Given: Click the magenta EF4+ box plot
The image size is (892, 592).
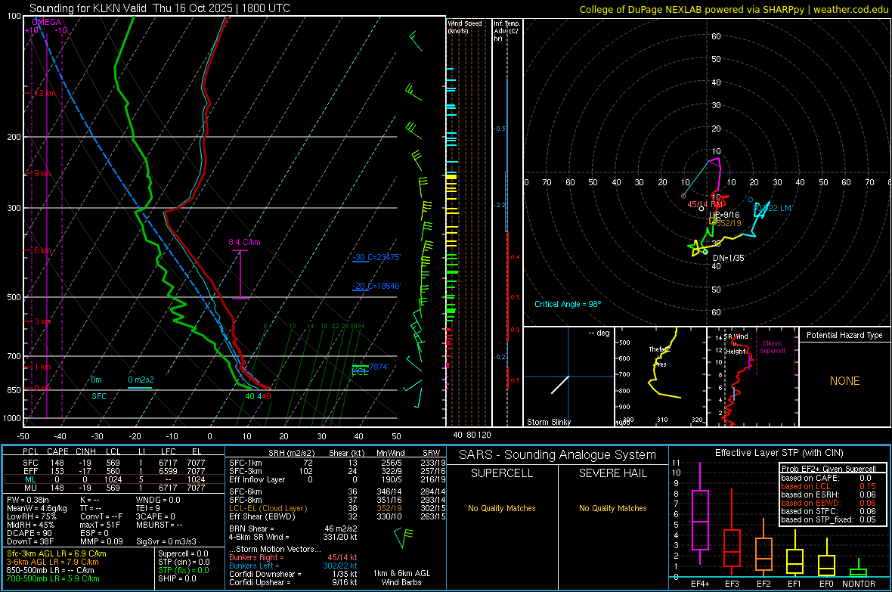Looking at the screenshot, I should point(700,514).
